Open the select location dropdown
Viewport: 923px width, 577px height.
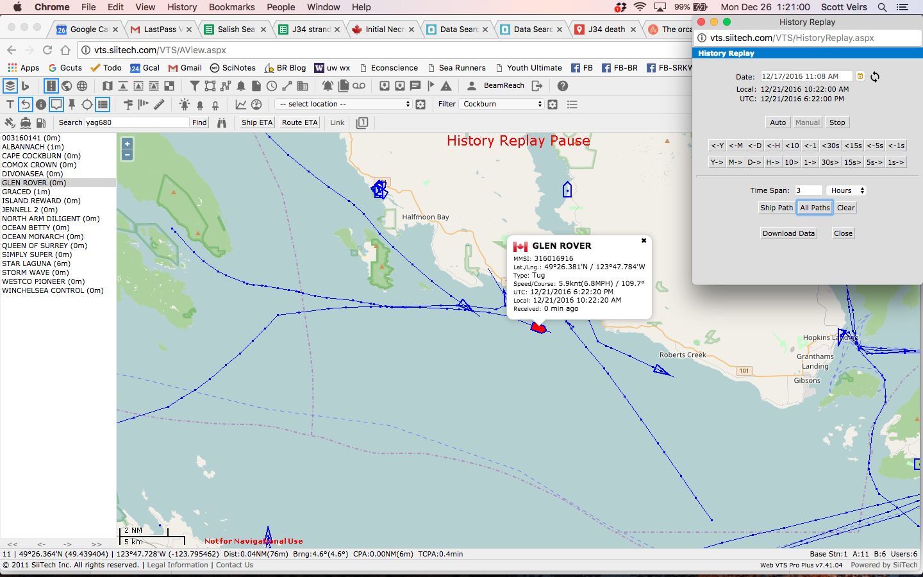(x=343, y=104)
